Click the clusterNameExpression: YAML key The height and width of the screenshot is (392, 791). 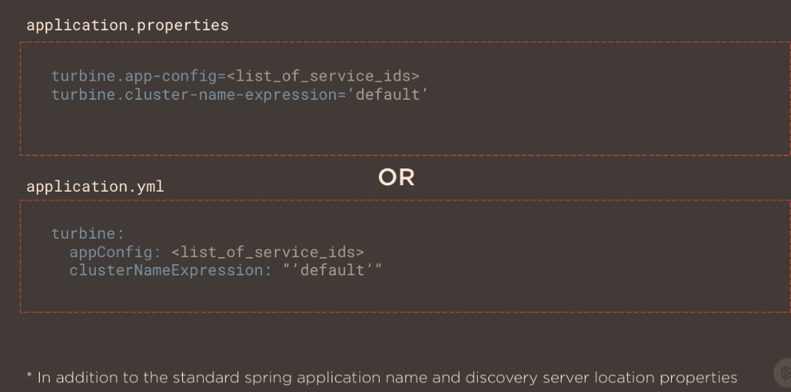pos(167,270)
